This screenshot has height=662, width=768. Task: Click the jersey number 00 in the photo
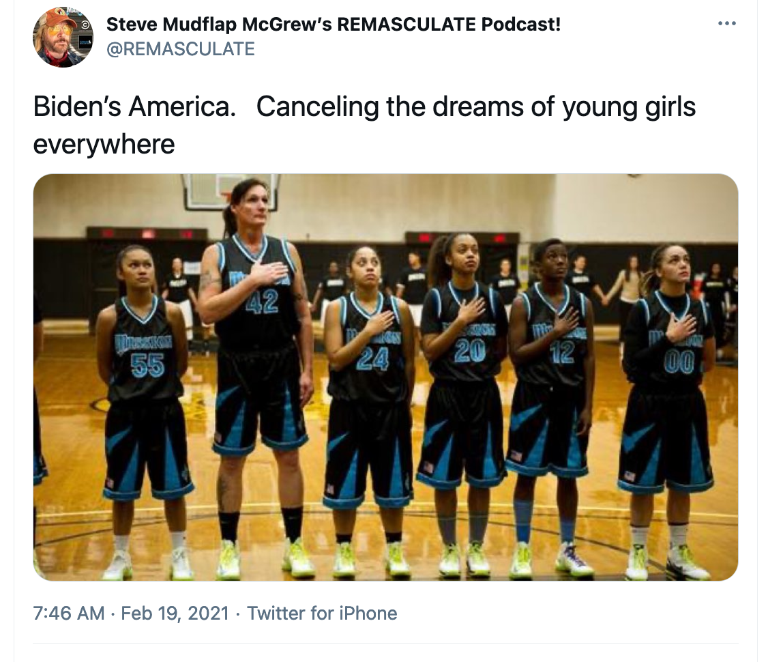click(x=679, y=362)
